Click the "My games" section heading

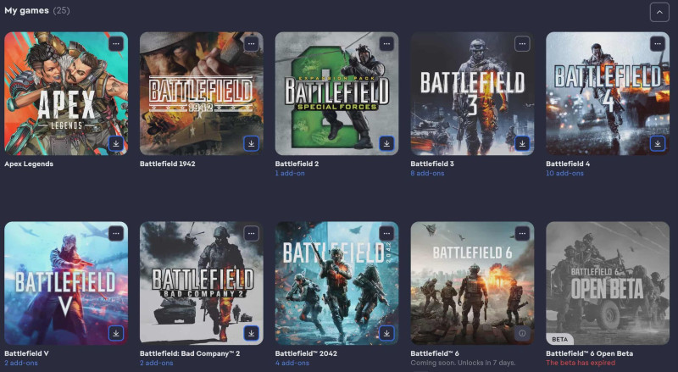26,10
